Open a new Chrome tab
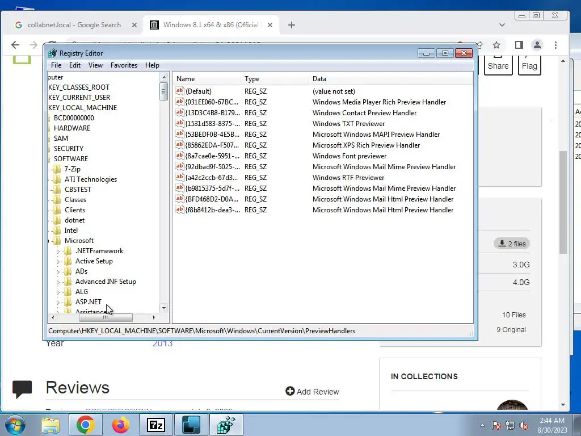The image size is (581, 436). [292, 25]
